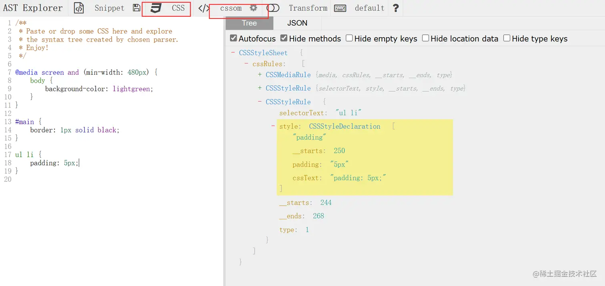
Task: Click the save floppy disk icon
Action: click(136, 8)
